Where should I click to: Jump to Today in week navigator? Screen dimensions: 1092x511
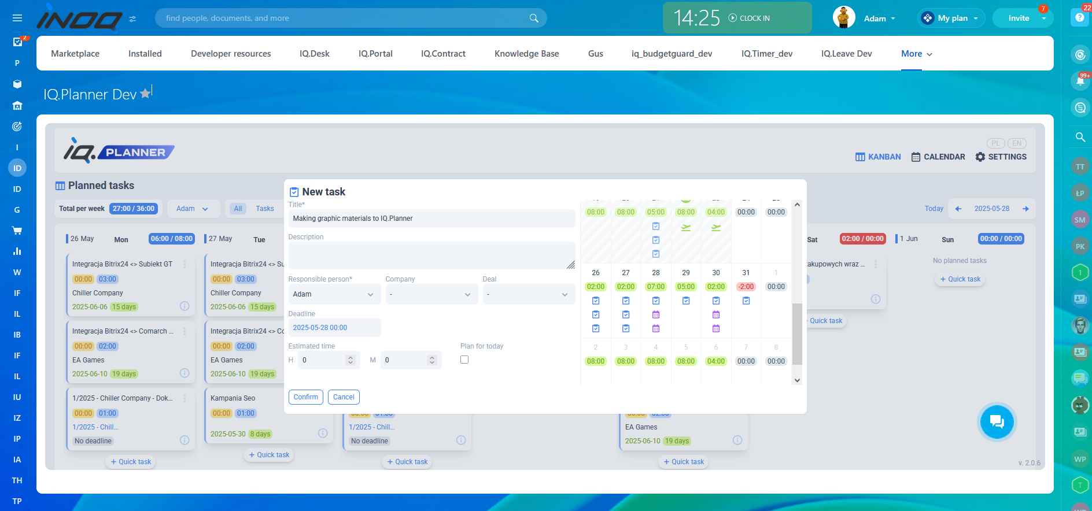[x=934, y=209]
